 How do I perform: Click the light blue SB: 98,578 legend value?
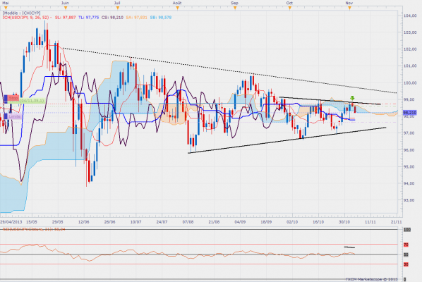point(161,18)
